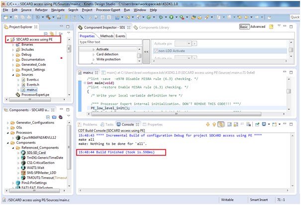Switch to the Methods tab
The height and width of the screenshot is (205, 301).
pos(106,36)
